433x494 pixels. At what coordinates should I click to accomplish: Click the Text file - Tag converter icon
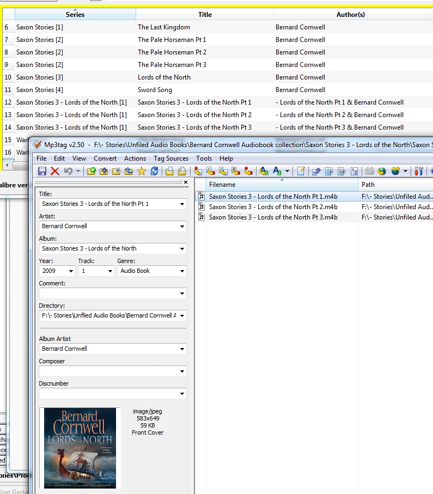click(236, 171)
